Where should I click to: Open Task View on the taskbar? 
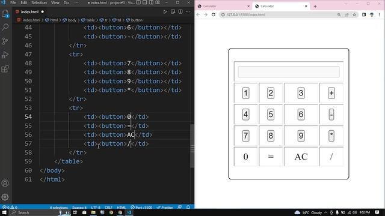pos(75,212)
